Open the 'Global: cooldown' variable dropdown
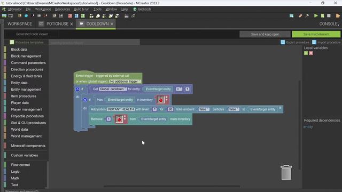 [x=113, y=89]
